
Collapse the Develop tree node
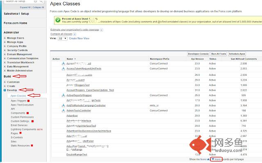[x=5, y=90]
